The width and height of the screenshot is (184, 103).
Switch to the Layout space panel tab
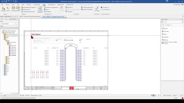click(x=14, y=19)
